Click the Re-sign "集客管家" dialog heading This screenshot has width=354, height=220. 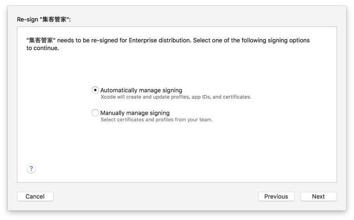pos(44,19)
